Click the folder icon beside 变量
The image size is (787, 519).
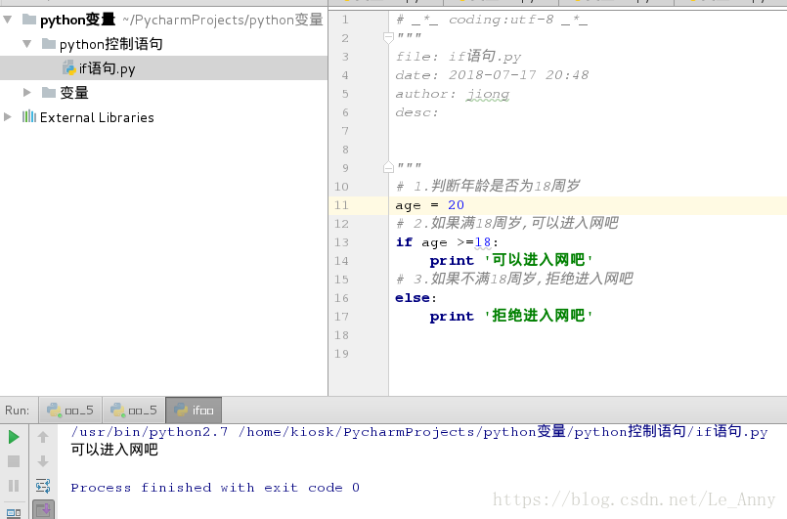pyautogui.click(x=49, y=92)
